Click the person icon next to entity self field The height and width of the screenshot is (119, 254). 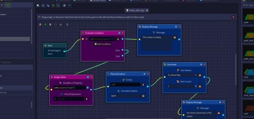(x=143, y=85)
